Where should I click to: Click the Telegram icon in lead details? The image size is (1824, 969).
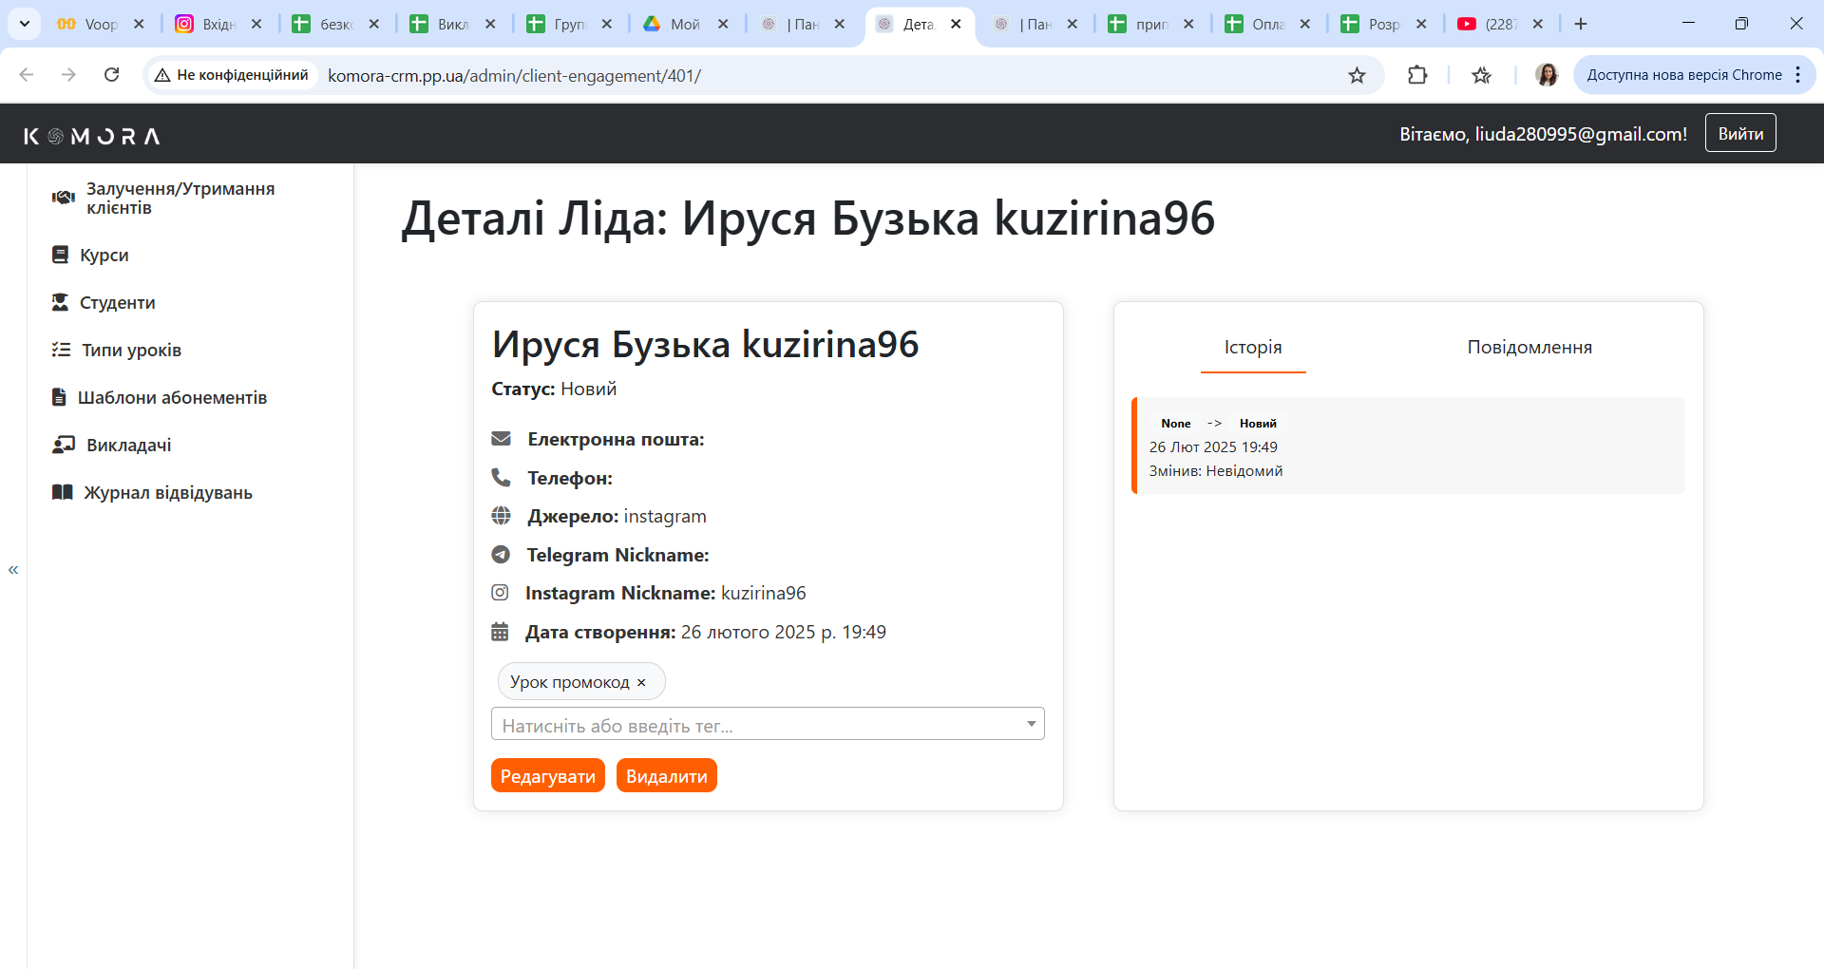point(502,554)
